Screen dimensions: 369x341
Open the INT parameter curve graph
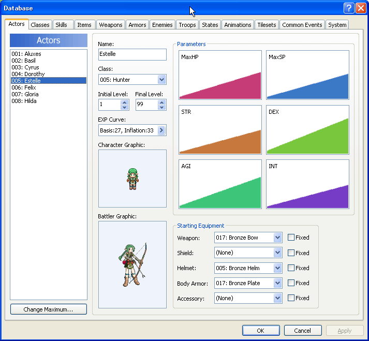[x=307, y=184]
